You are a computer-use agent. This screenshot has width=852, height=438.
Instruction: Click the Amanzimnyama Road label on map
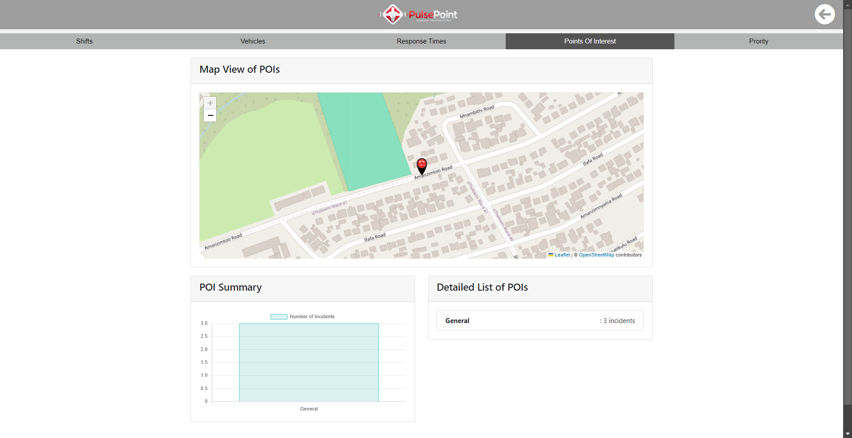coord(601,206)
